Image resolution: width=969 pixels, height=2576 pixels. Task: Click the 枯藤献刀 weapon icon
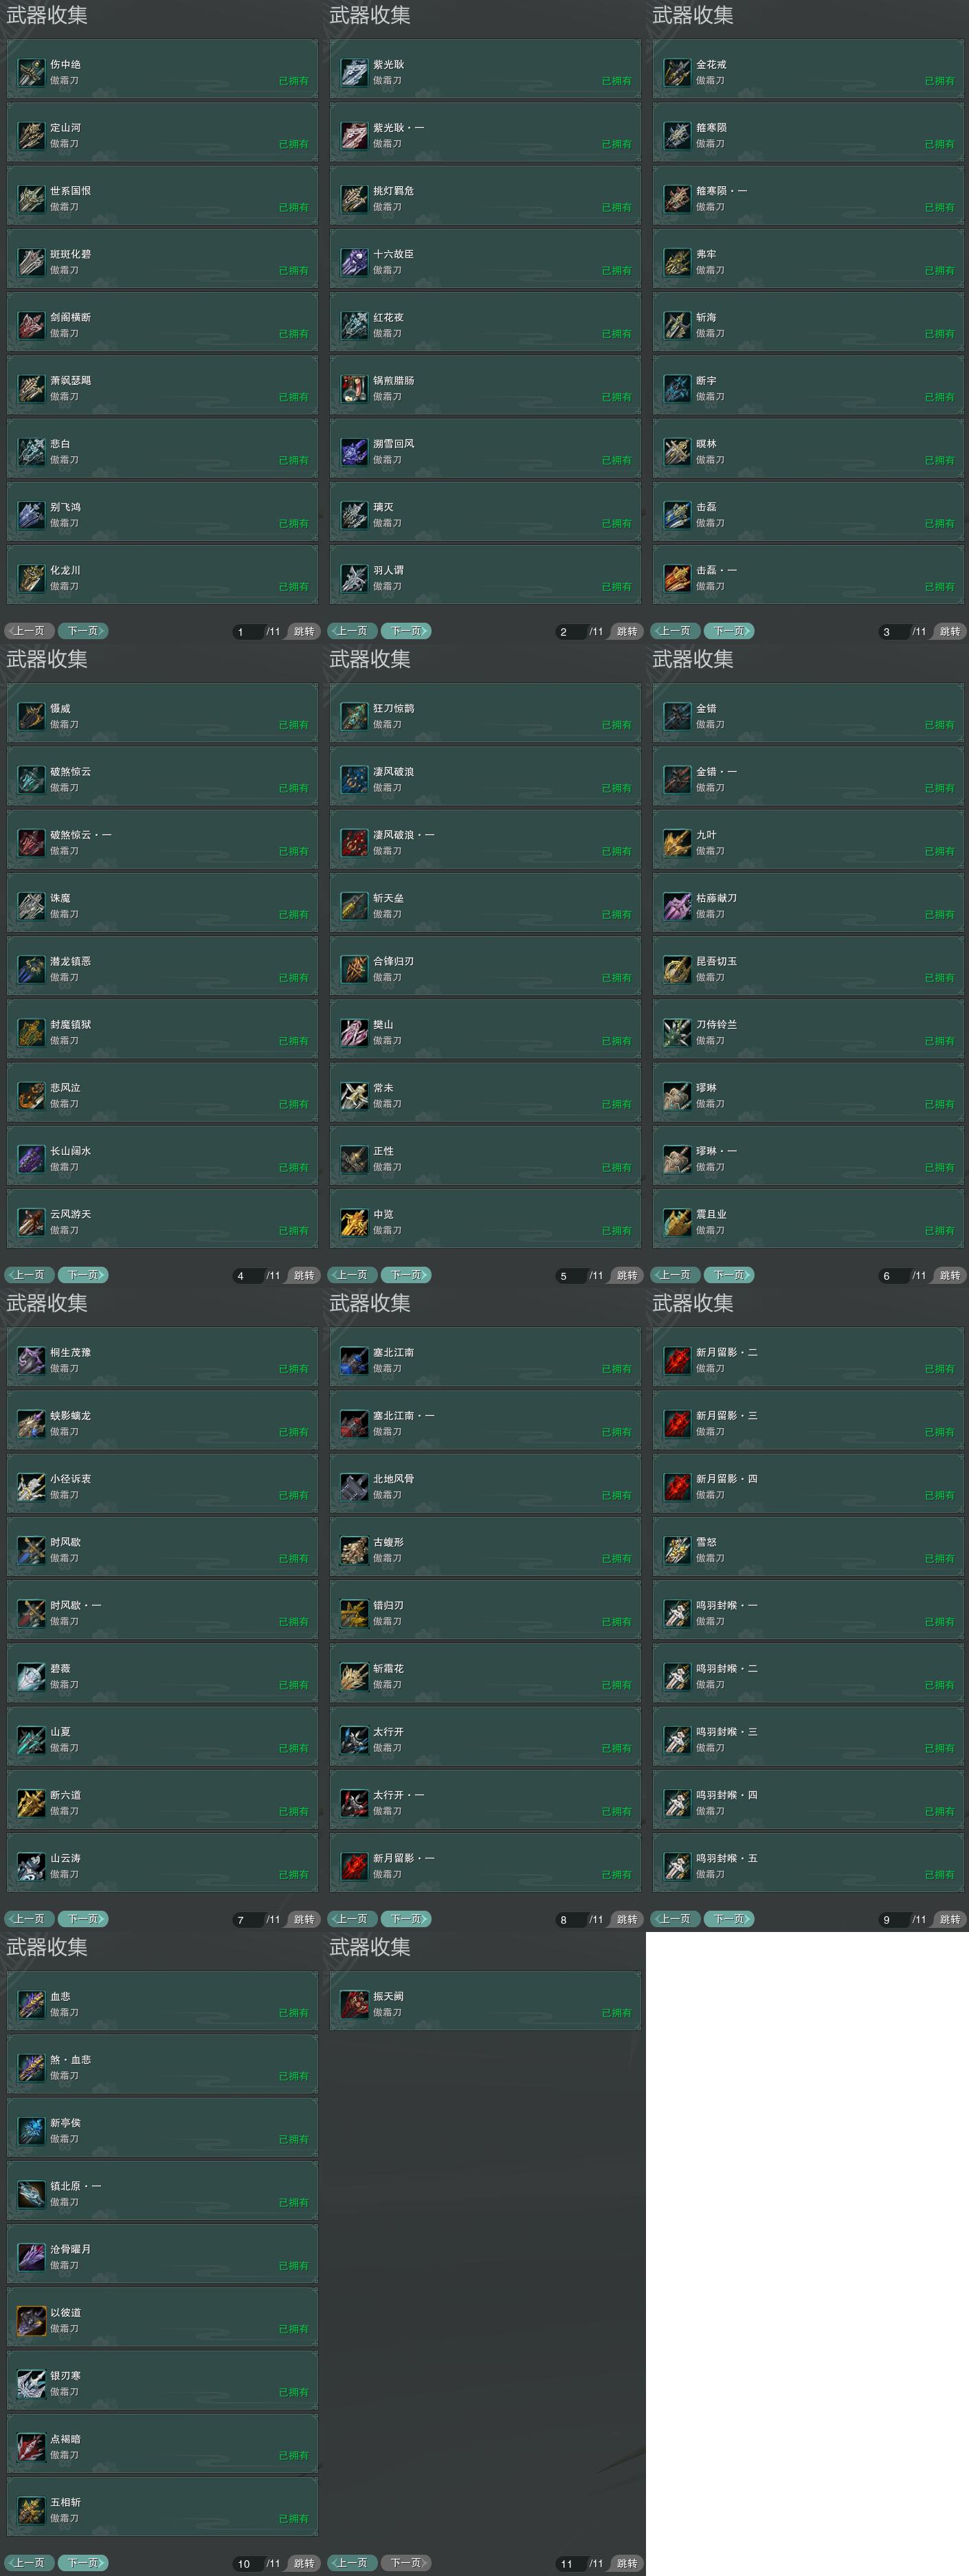coord(678,906)
